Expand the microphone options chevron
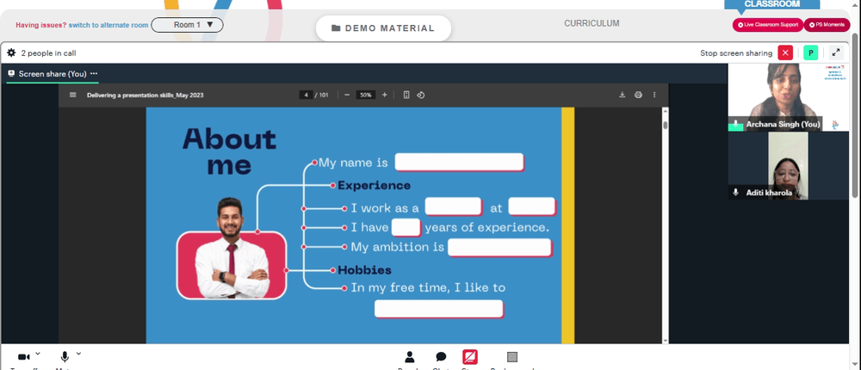This screenshot has height=370, width=861. pos(78,354)
